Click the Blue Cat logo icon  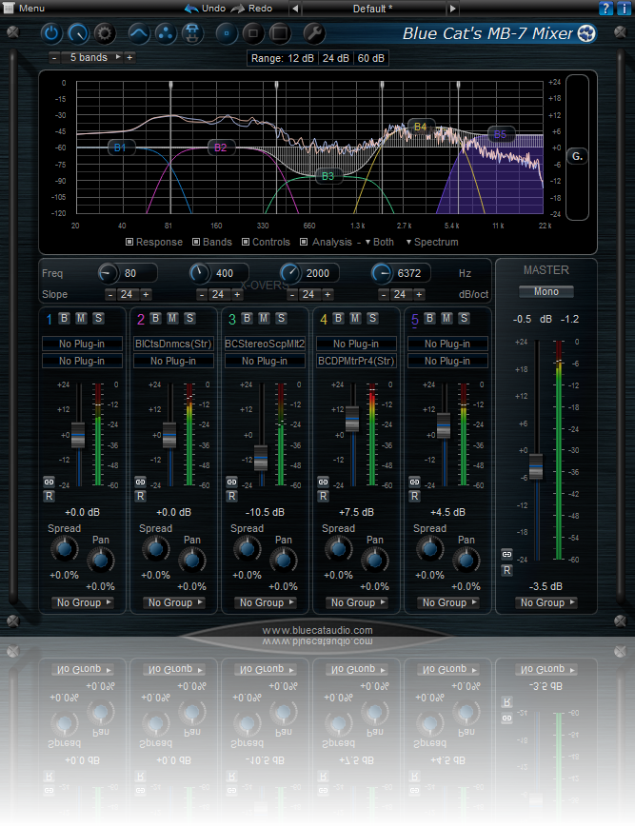coord(586,34)
